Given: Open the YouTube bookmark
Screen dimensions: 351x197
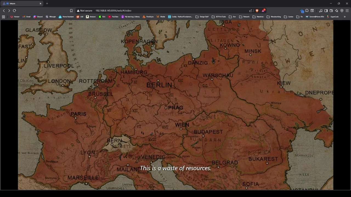Looking at the screenshot, I should point(113,17).
